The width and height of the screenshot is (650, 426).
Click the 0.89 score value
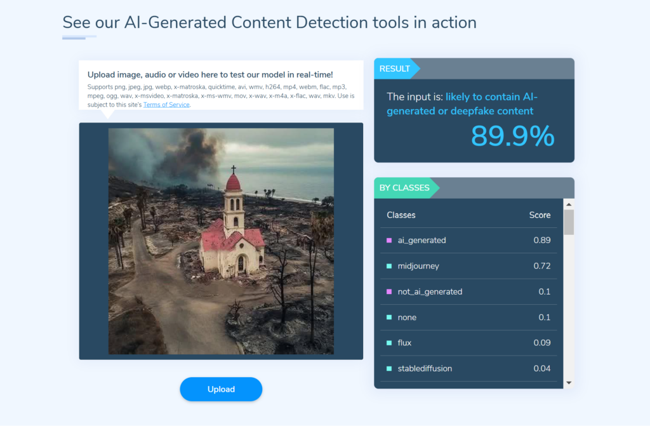pyautogui.click(x=542, y=240)
